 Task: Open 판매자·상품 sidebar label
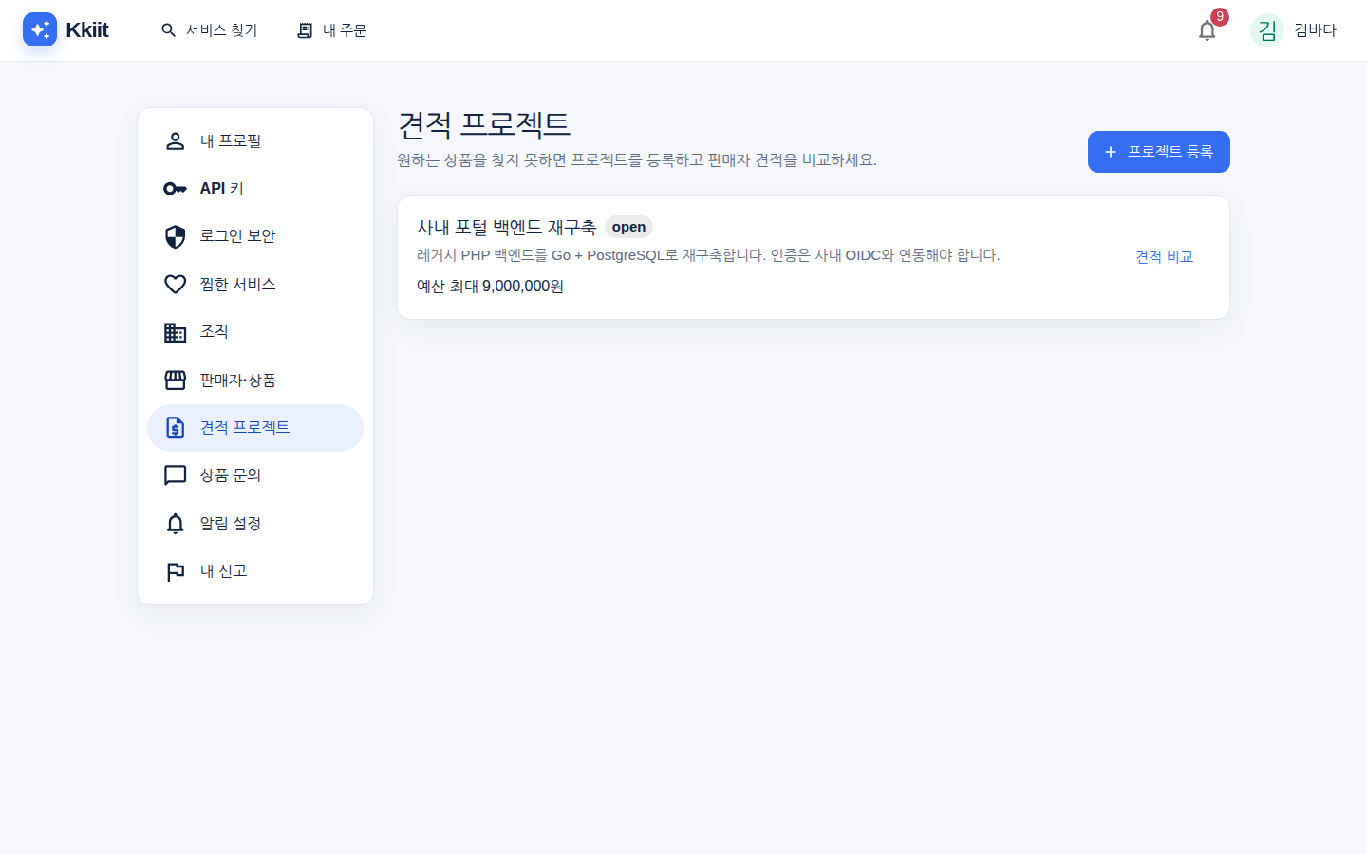pyautogui.click(x=237, y=380)
